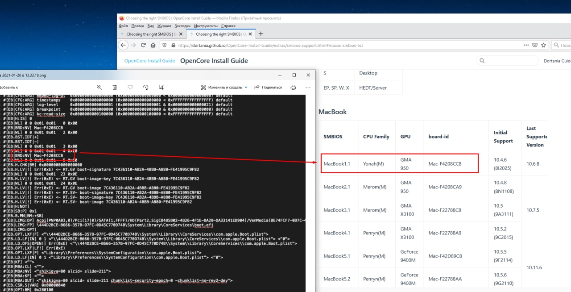
Task: Click the 'MacBook' section heading
Action: click(x=332, y=112)
